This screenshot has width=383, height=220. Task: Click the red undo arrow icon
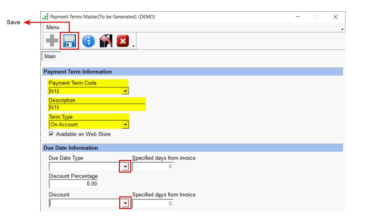(106, 41)
